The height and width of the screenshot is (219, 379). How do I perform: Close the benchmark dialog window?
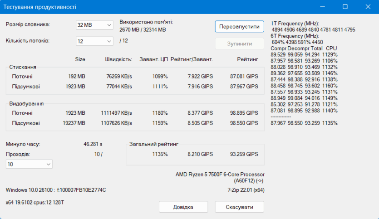coord(367,7)
